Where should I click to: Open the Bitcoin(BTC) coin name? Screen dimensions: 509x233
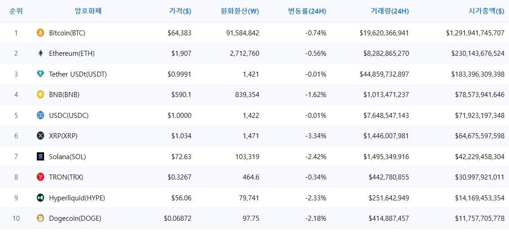point(67,33)
